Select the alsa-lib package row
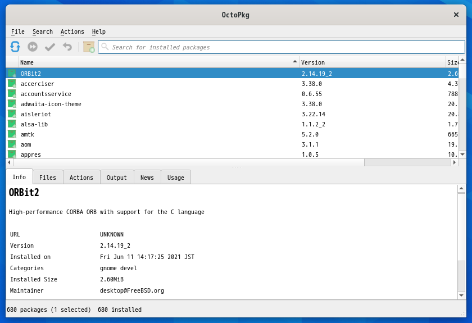The image size is (472, 323). [x=232, y=124]
